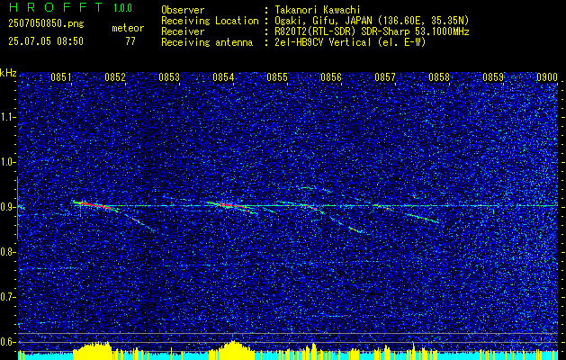Click the 0851 time marker
The height and width of the screenshot is (360, 566).
click(61, 77)
